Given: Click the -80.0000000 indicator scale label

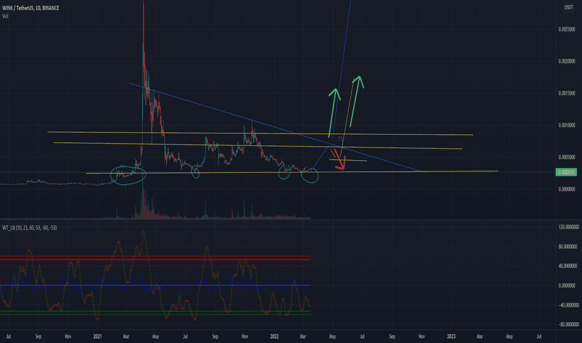Looking at the screenshot, I should click(x=568, y=324).
